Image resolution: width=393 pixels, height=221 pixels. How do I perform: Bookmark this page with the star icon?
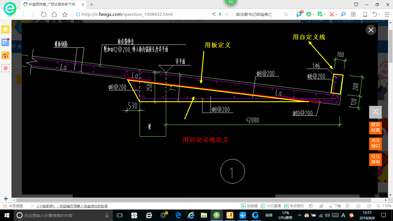(x=65, y=14)
